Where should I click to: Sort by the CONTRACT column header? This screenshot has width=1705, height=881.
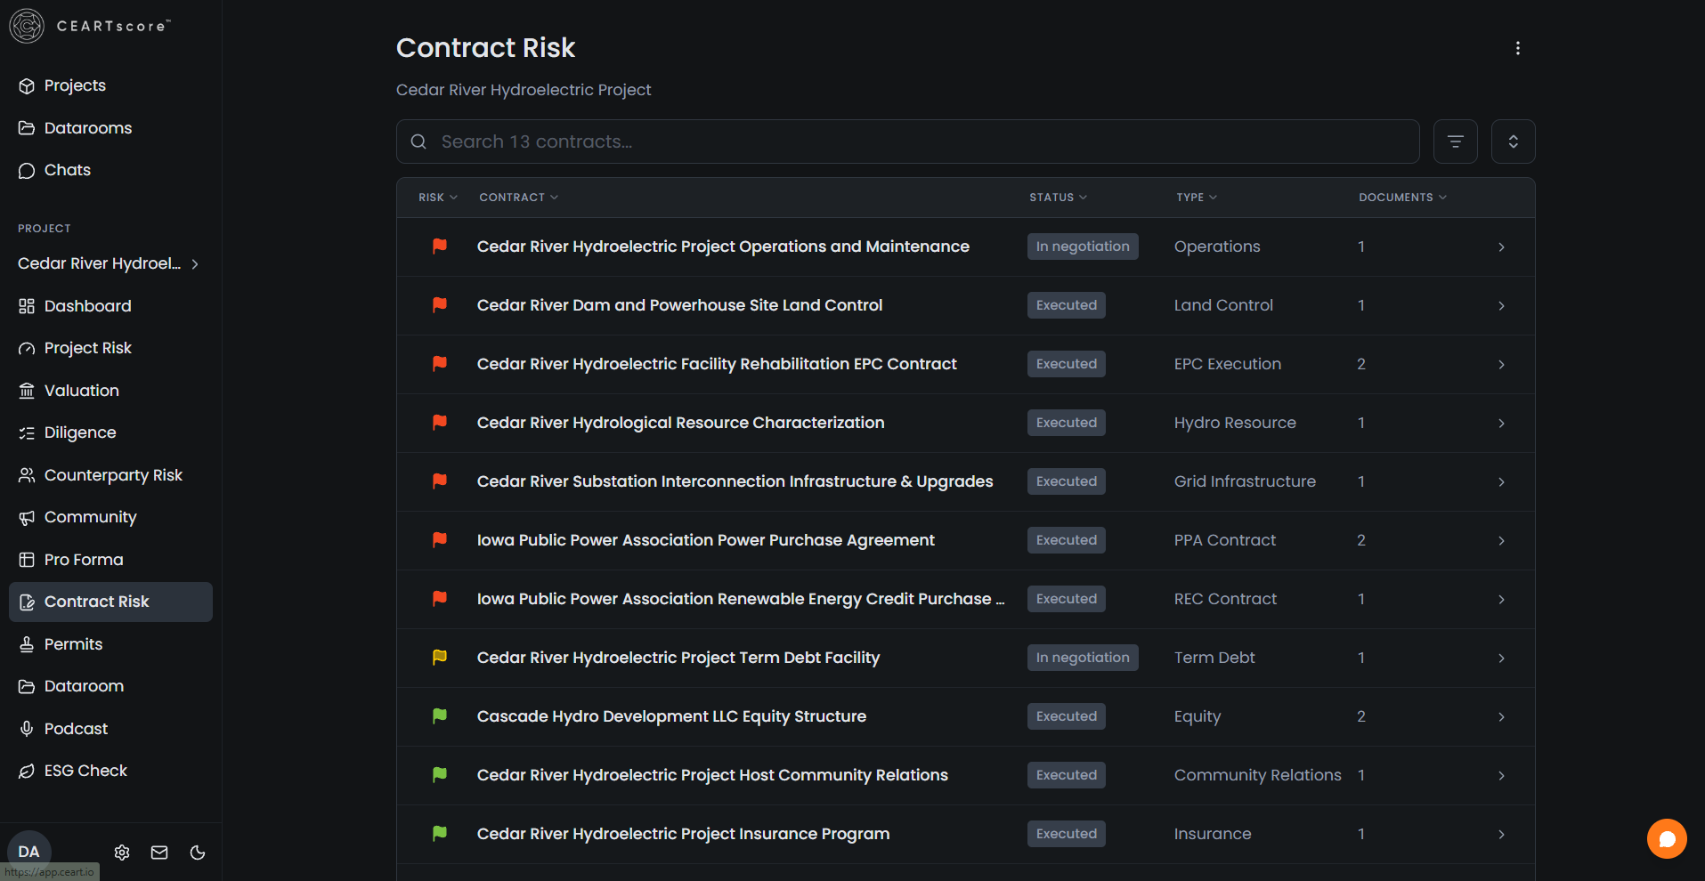click(x=519, y=198)
